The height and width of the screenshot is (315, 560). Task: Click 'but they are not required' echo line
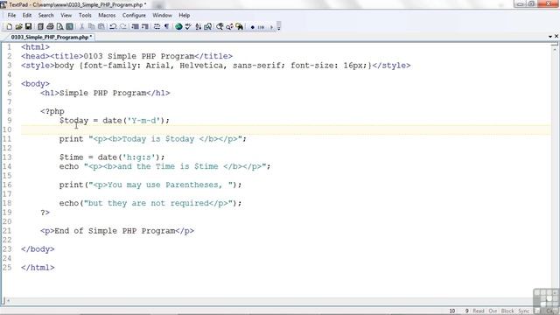150,203
